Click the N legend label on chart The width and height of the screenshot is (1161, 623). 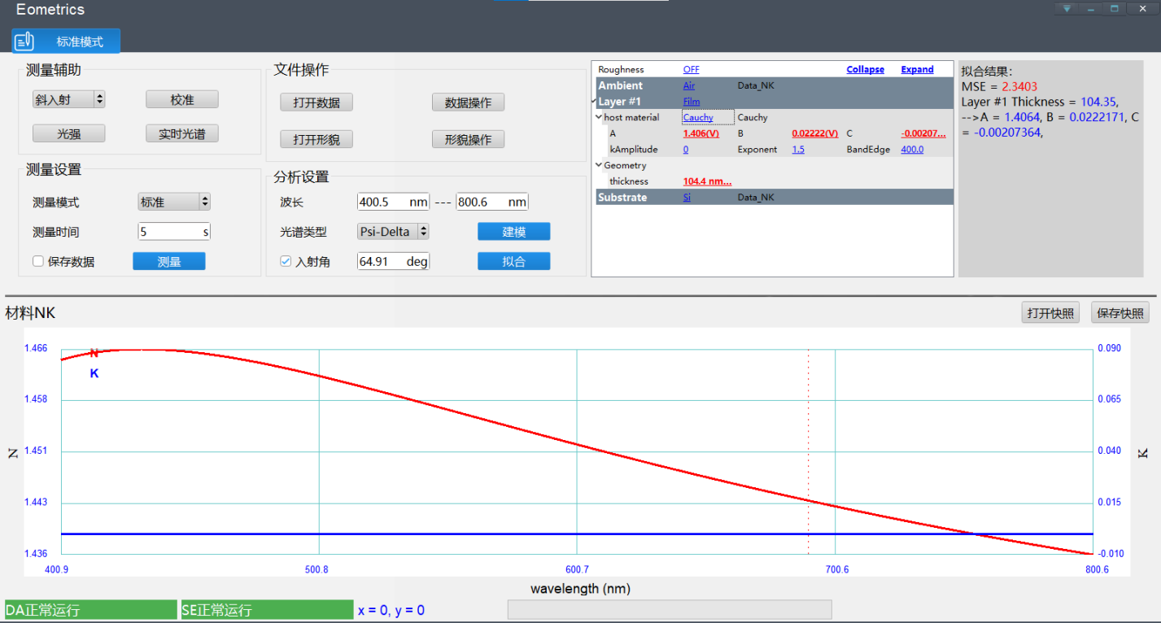[94, 353]
